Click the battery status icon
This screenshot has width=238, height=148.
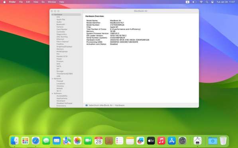pos(195,2)
